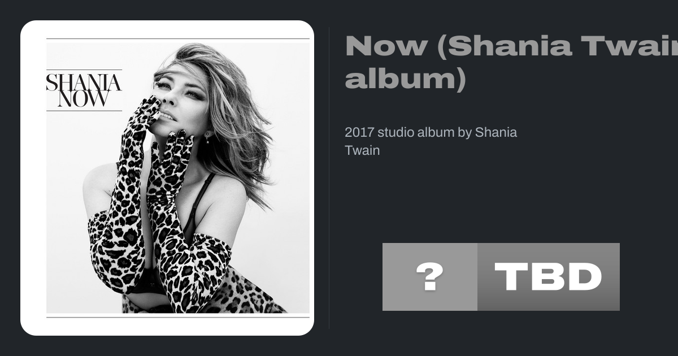Click the 2017 studio album description text

pos(431,141)
